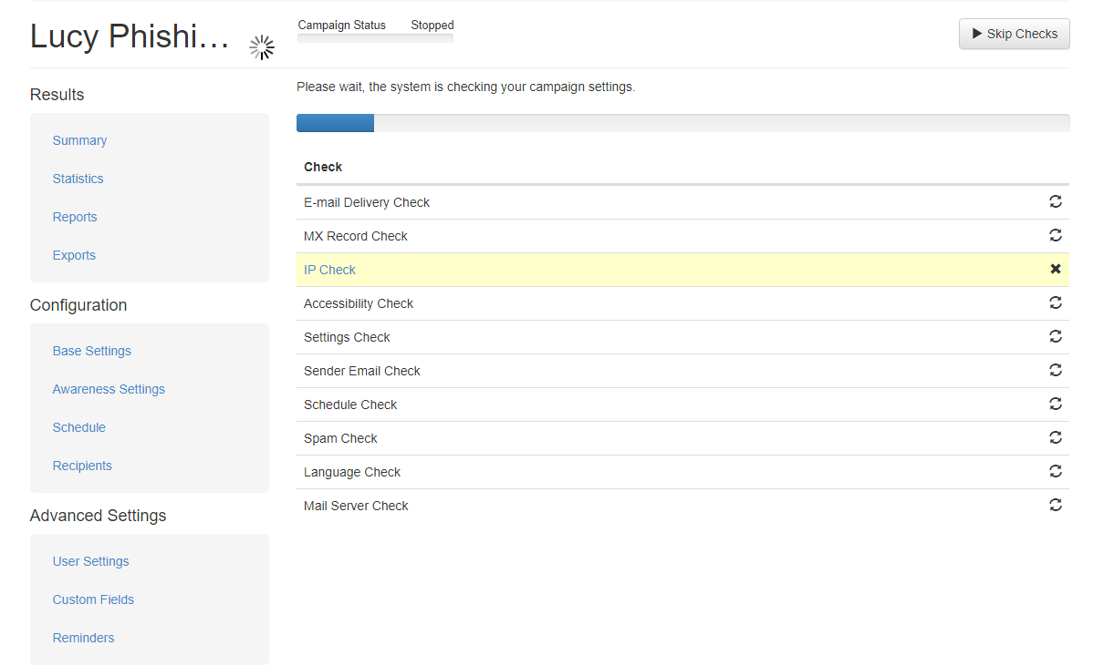Image resolution: width=1104 pixels, height=666 pixels.
Task: Click the Accessibility Check text
Action: tap(359, 303)
